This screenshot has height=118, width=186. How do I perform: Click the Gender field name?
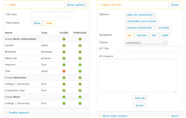pos(9,45)
